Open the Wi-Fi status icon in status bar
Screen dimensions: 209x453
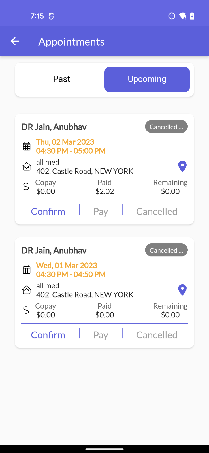183,16
